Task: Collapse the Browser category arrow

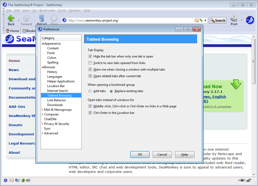Action: (43, 67)
